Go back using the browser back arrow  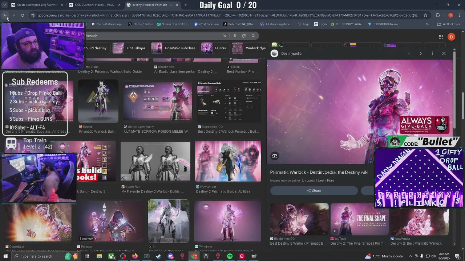click(x=5, y=15)
